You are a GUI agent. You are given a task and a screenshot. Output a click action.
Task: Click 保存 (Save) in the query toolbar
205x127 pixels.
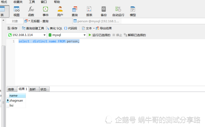click(12, 28)
